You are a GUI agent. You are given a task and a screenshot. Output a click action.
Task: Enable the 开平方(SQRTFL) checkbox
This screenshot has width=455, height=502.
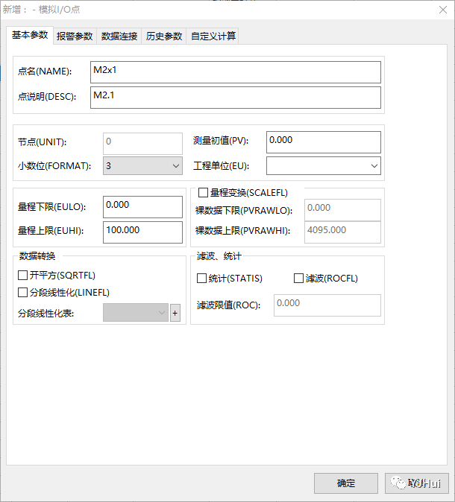pyautogui.click(x=22, y=276)
